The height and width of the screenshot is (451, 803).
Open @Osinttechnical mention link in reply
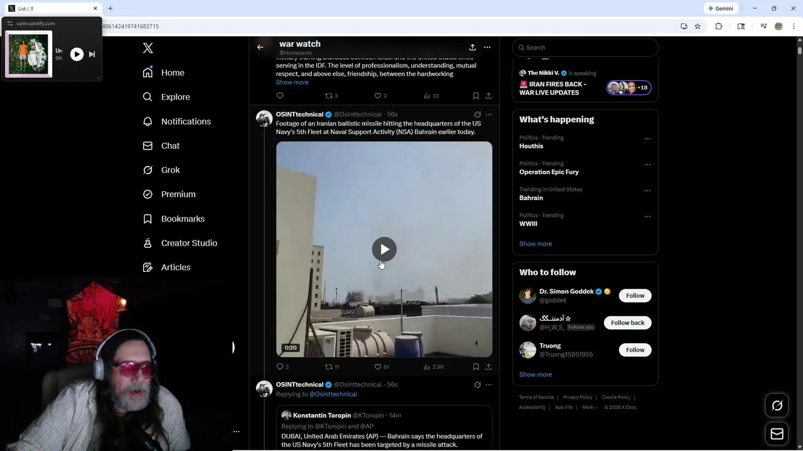coord(333,394)
